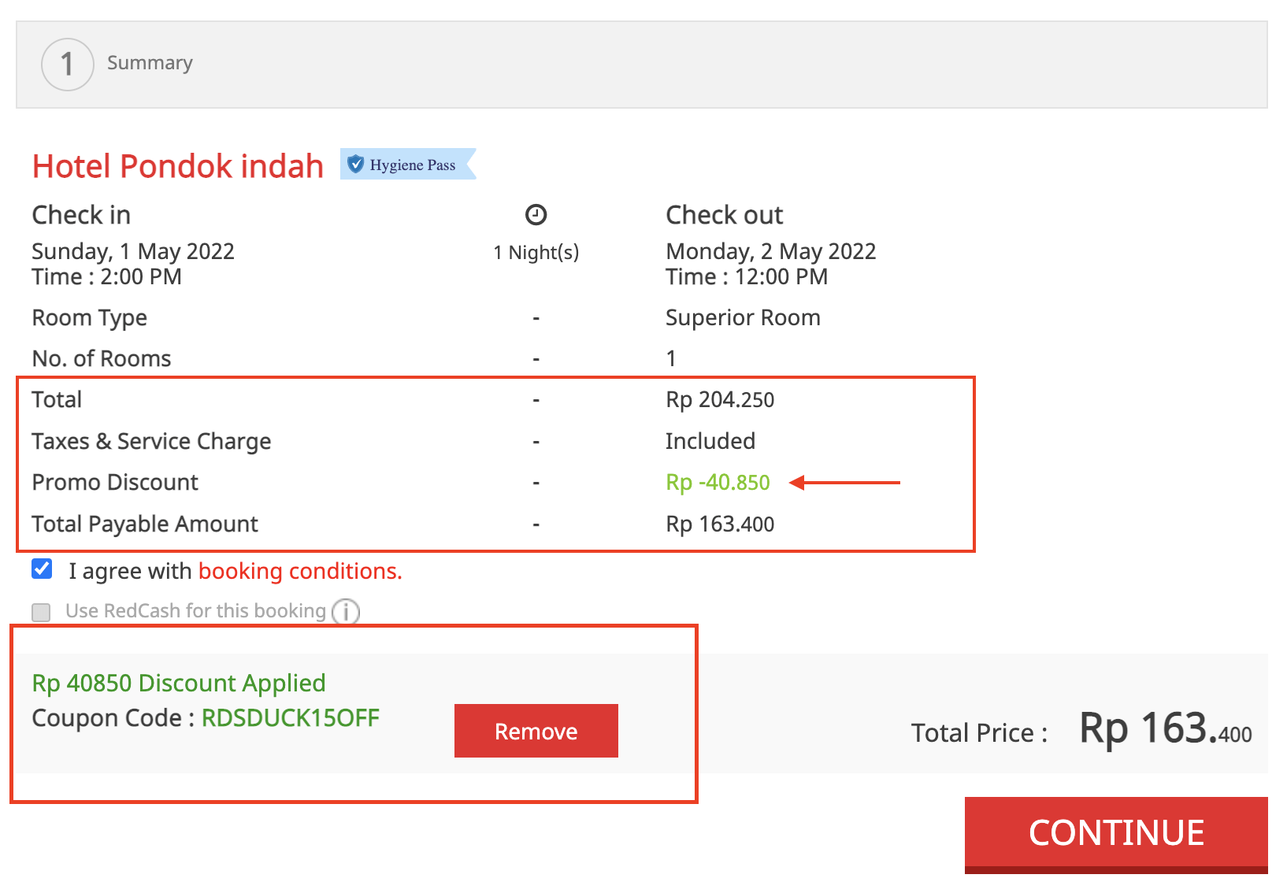Image resolution: width=1287 pixels, height=893 pixels.
Task: Click the Superior Room text
Action: pos(743,317)
